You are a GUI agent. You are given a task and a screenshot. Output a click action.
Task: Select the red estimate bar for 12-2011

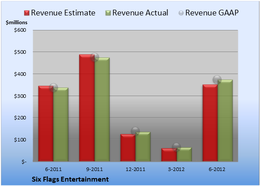click(128, 148)
